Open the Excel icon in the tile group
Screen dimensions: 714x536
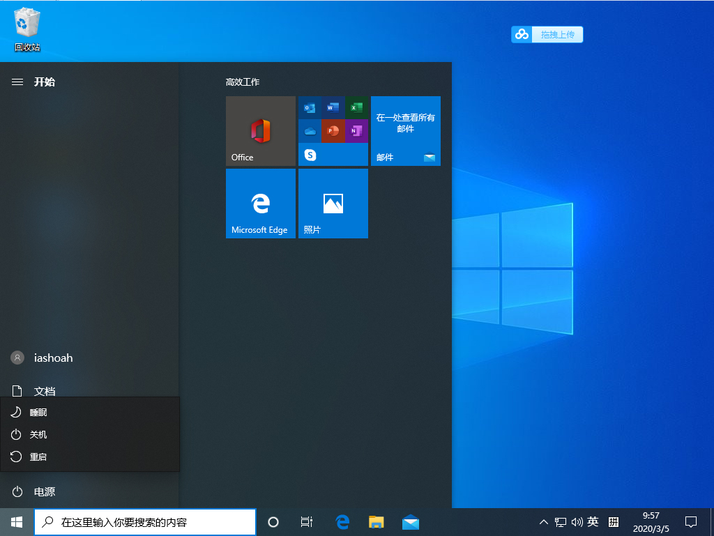[358, 107]
